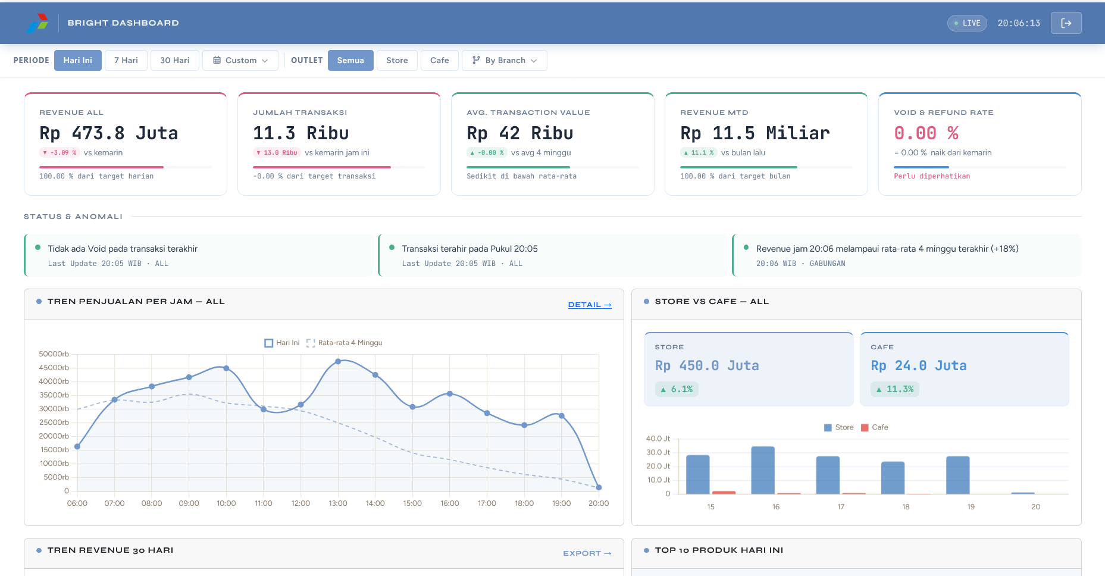Click the Void & Refund Rate card
This screenshot has height=576, width=1105.
point(980,144)
